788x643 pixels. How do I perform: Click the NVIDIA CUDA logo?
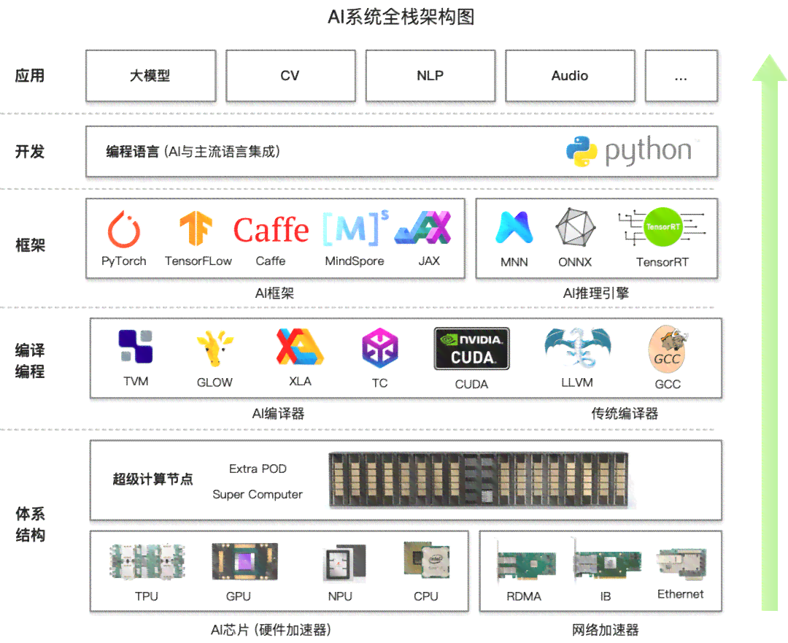pyautogui.click(x=472, y=349)
